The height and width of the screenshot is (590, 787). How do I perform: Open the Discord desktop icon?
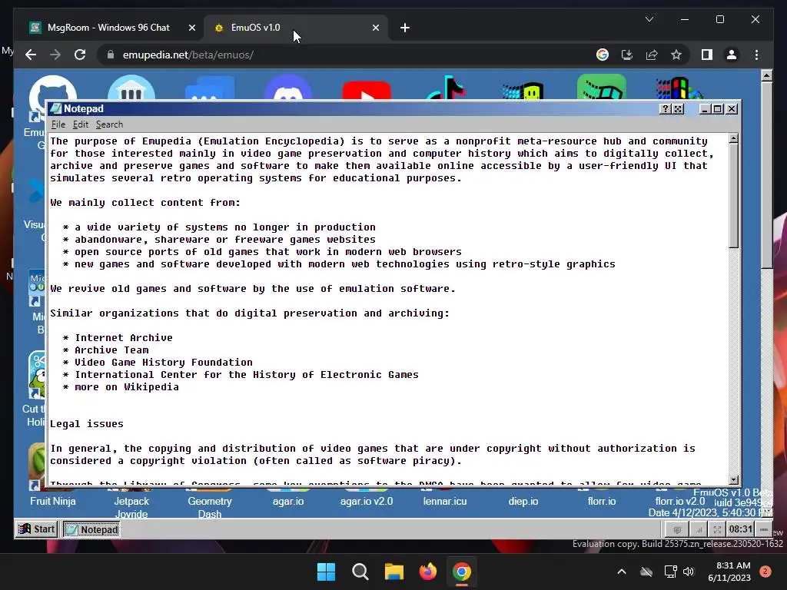click(x=288, y=88)
